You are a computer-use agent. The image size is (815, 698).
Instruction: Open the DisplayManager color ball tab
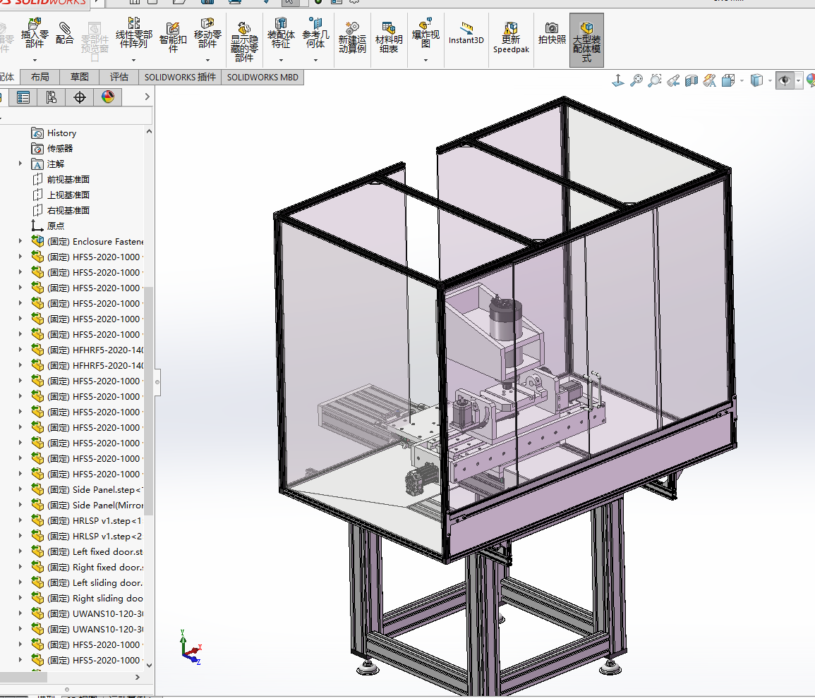(107, 97)
